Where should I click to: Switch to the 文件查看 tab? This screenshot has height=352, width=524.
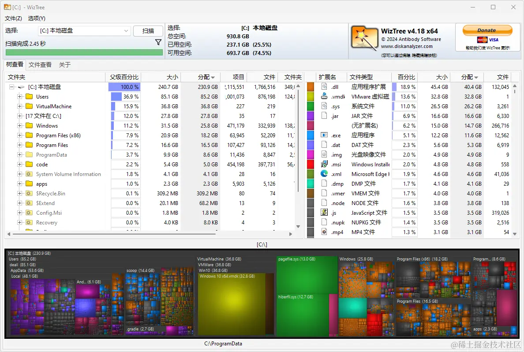(x=40, y=65)
